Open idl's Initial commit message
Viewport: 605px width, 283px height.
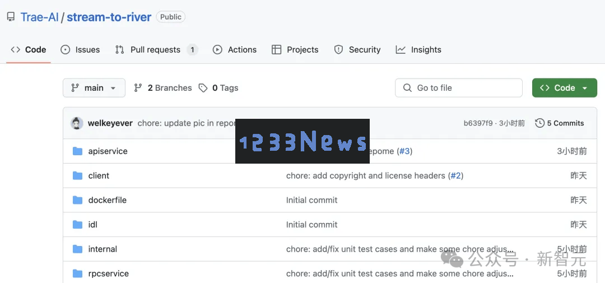click(312, 225)
